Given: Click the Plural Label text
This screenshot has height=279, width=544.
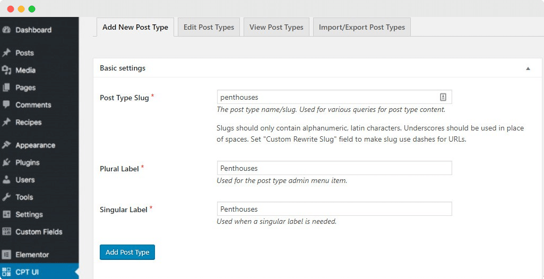Looking at the screenshot, I should pos(120,169).
